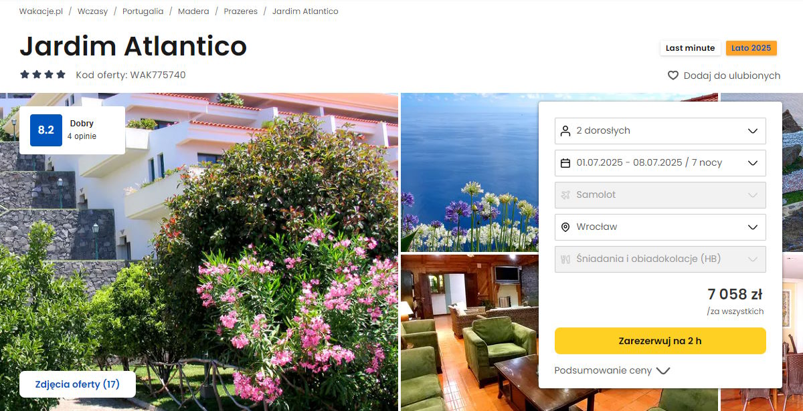Click the 8.2 rating score badge
Image resolution: width=803 pixels, height=411 pixels.
tap(46, 130)
